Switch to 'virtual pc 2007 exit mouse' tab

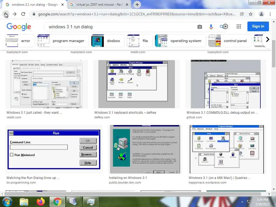point(99,5)
